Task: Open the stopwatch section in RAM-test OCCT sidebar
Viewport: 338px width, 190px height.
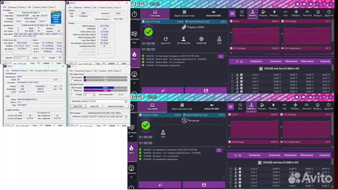Action: pyautogui.click(x=134, y=15)
